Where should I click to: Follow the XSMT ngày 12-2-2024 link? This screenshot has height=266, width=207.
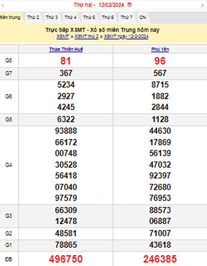pyautogui.click(x=126, y=36)
